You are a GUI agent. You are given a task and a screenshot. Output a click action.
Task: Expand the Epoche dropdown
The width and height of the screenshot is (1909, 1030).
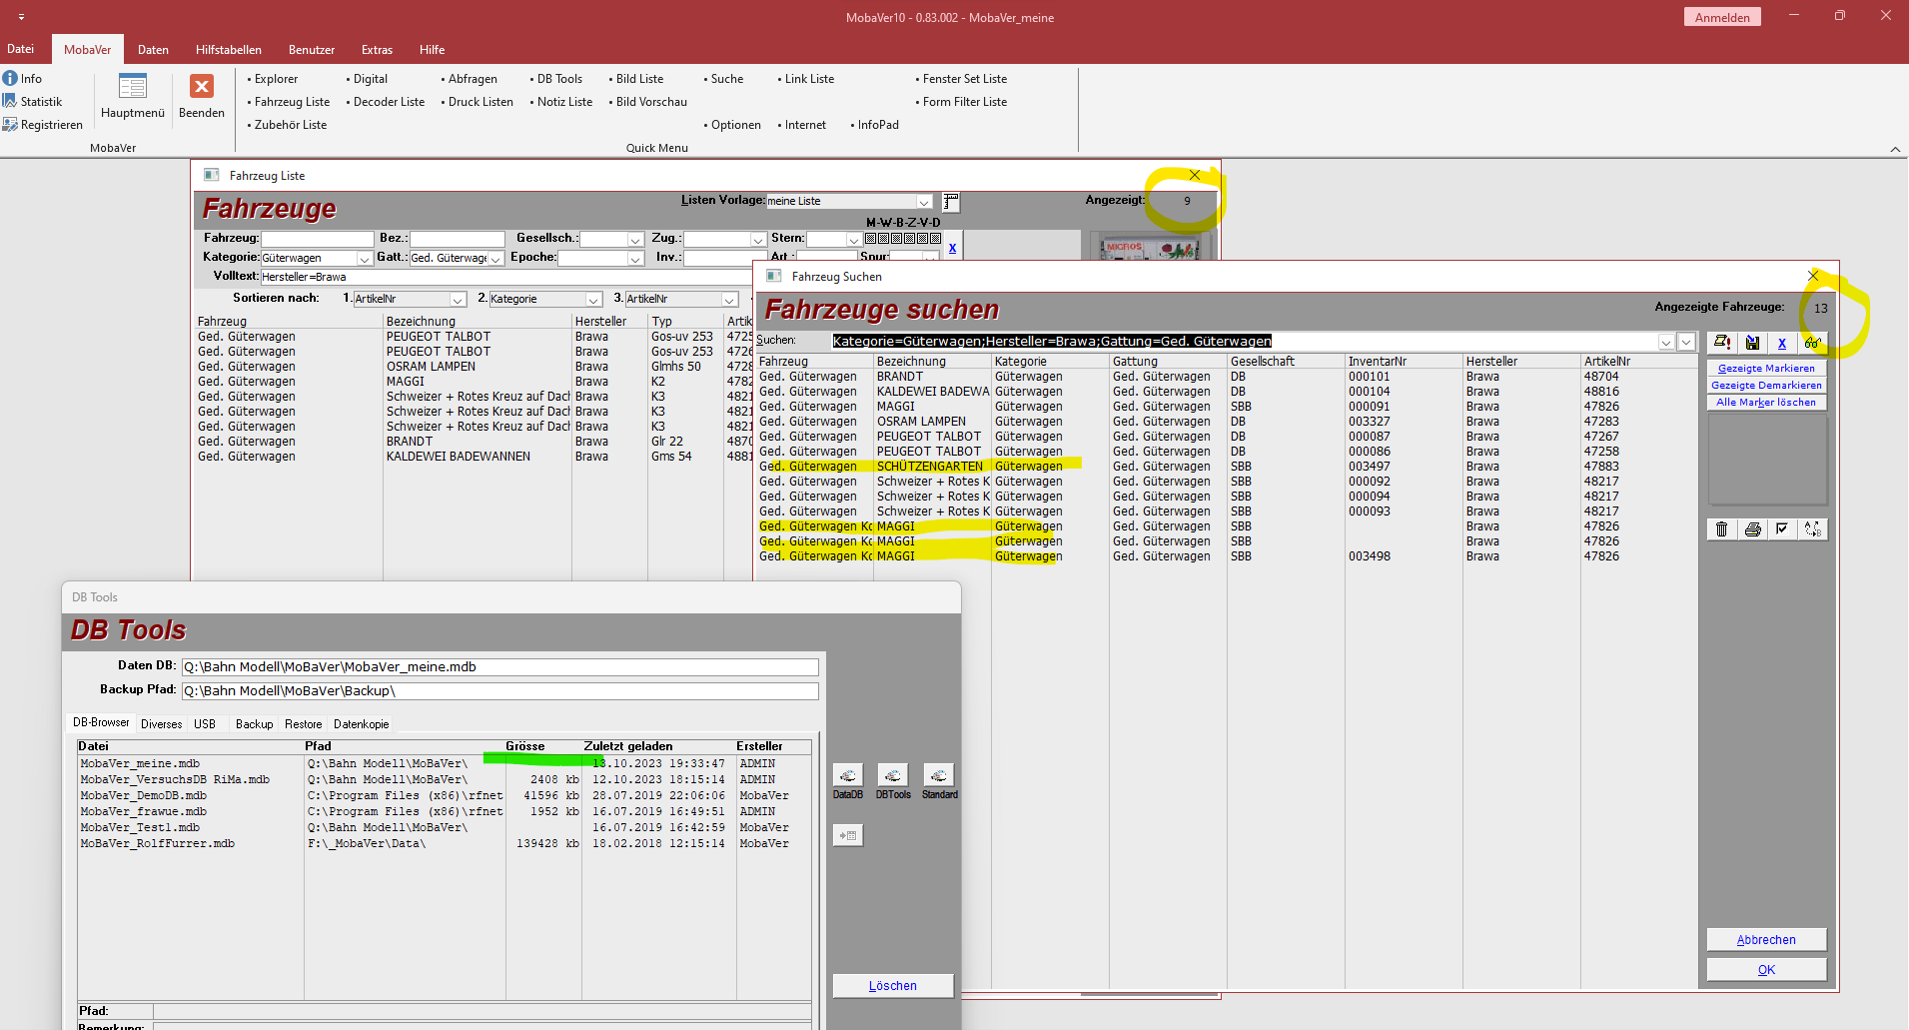coord(635,259)
